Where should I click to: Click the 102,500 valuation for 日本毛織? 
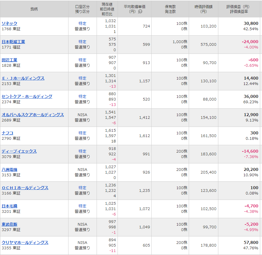[x=208, y=209]
